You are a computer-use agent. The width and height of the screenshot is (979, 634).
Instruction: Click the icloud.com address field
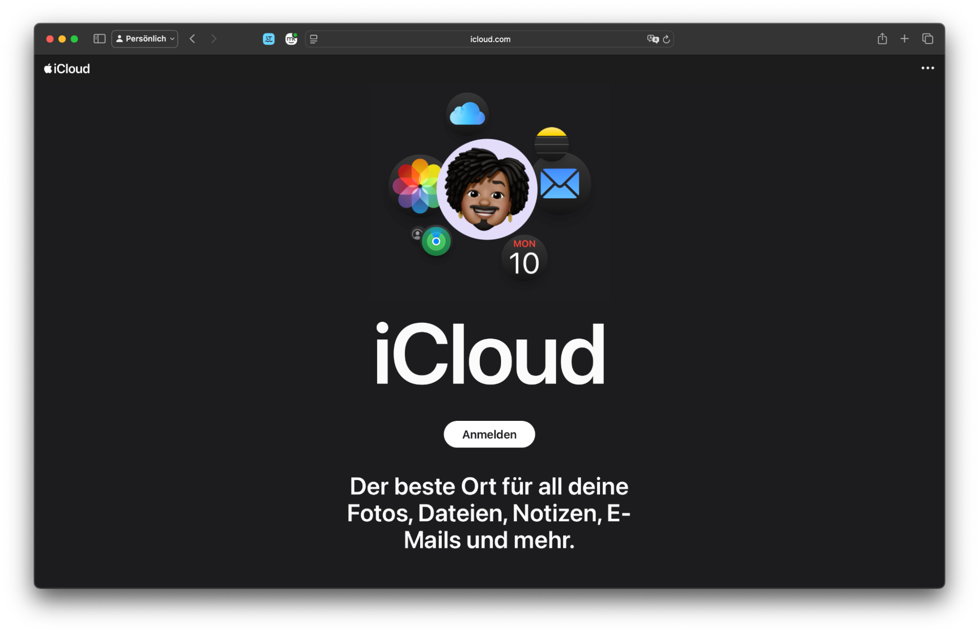point(489,39)
